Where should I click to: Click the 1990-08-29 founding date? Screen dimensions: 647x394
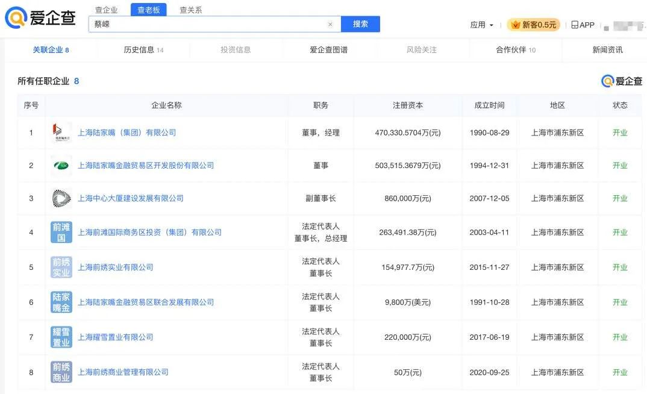tap(489, 133)
